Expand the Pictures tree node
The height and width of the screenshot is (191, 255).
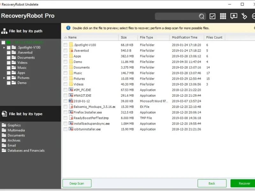[4, 78]
